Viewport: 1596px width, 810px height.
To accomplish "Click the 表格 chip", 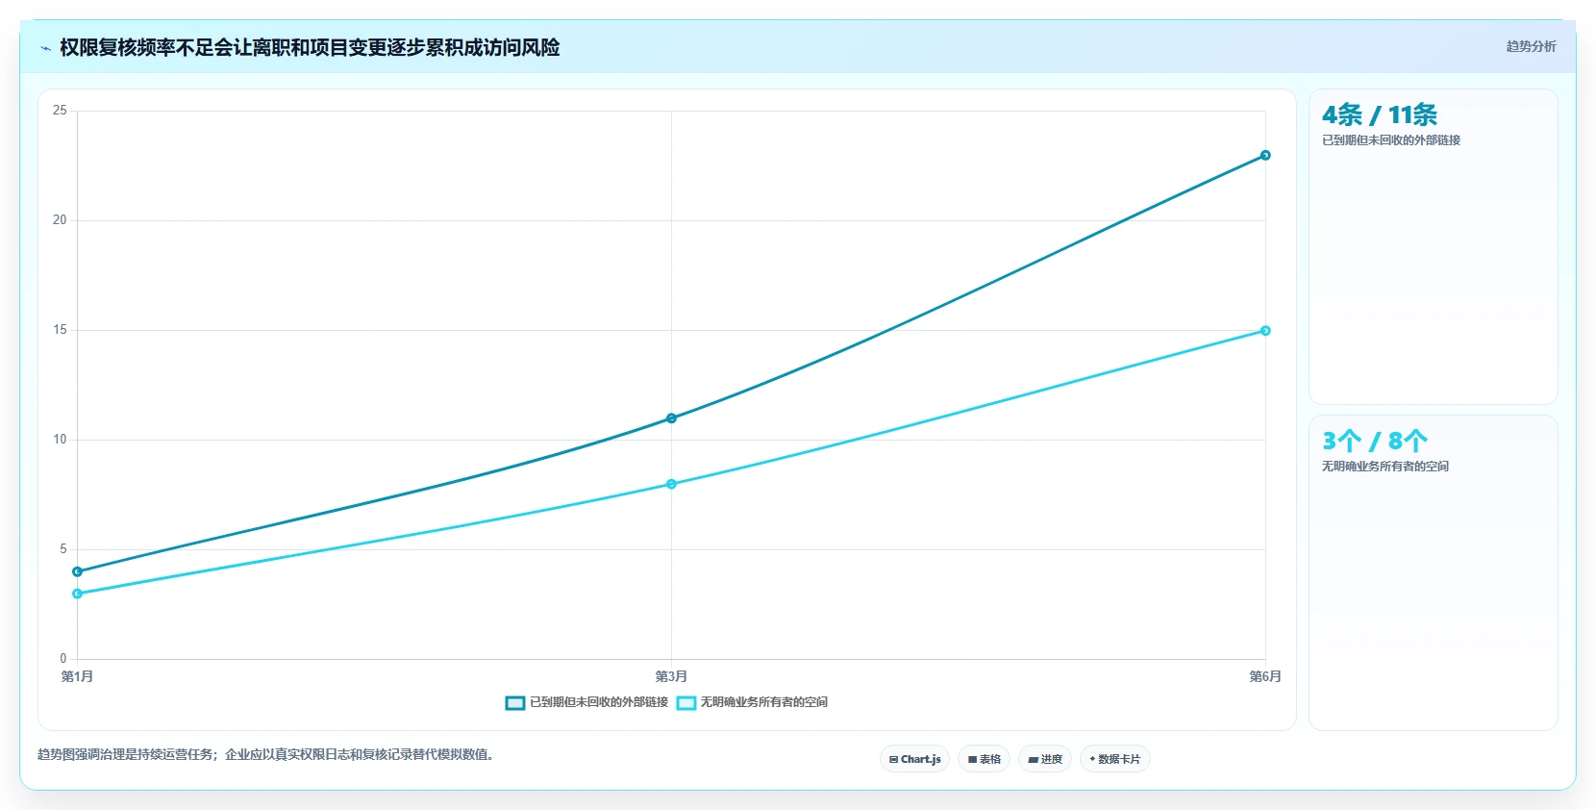I will pos(984,759).
